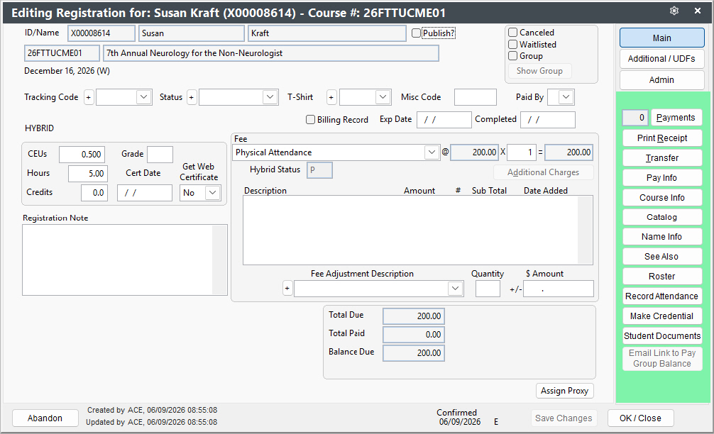This screenshot has width=714, height=434.
Task: Click the course title 7th Annual Neurology field
Action: (271, 53)
